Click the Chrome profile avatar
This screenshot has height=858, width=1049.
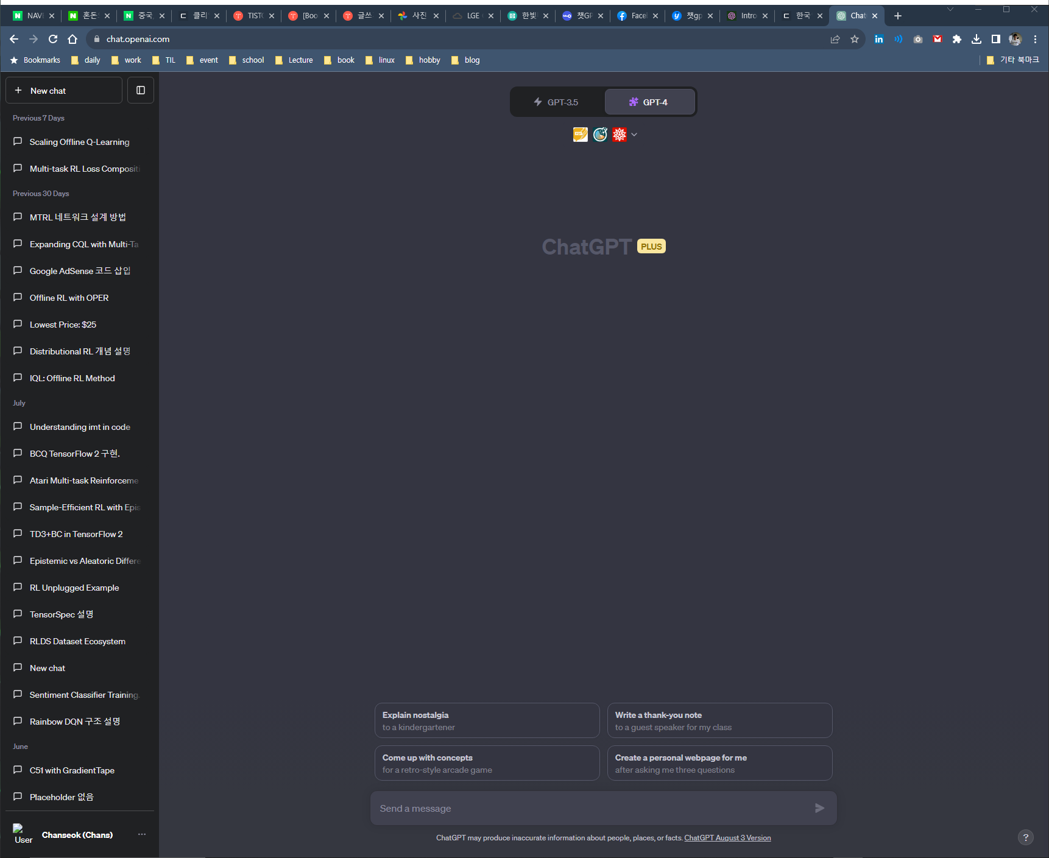click(1015, 39)
